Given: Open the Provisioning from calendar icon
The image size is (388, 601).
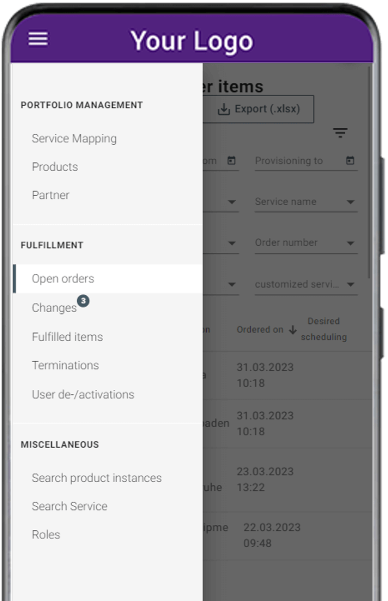Looking at the screenshot, I should tap(231, 160).
